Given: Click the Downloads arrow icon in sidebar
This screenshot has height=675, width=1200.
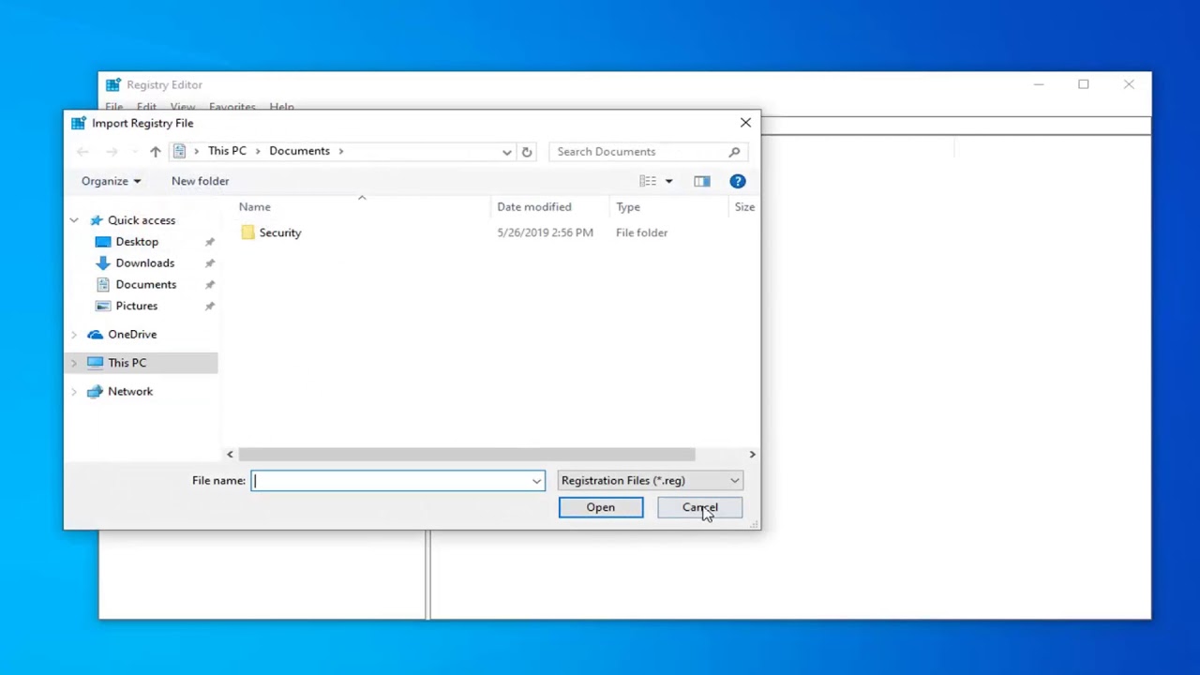Looking at the screenshot, I should click(x=103, y=263).
